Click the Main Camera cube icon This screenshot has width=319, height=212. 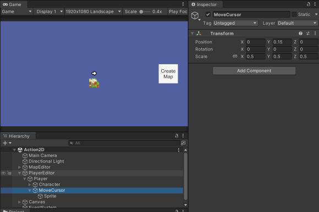tap(25, 156)
